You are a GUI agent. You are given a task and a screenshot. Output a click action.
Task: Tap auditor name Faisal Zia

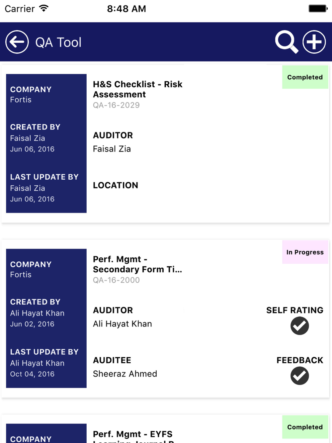tap(112, 149)
